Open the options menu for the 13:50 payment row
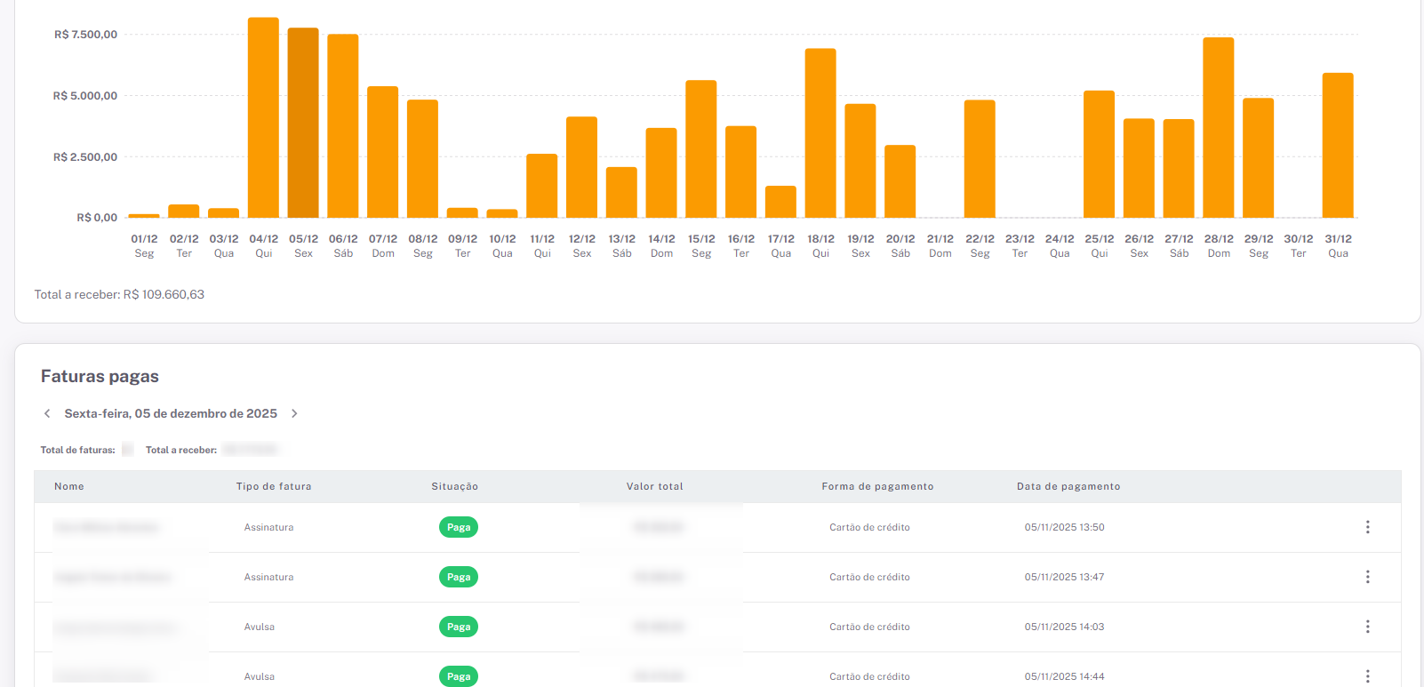Viewport: 1424px width, 687px height. 1367,527
